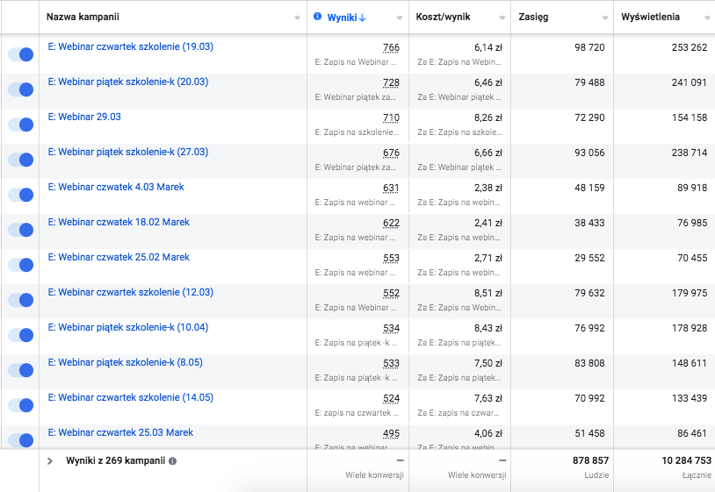The image size is (715, 492).
Task: Toggle Webinar piątek szkolenie-k (8.05) campaign
Action: 20,370
